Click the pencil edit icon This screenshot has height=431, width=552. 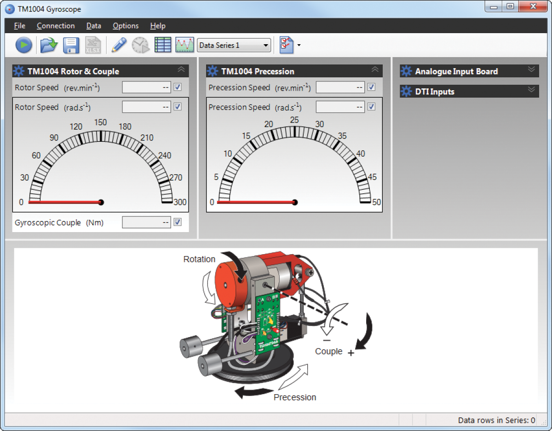coord(119,45)
